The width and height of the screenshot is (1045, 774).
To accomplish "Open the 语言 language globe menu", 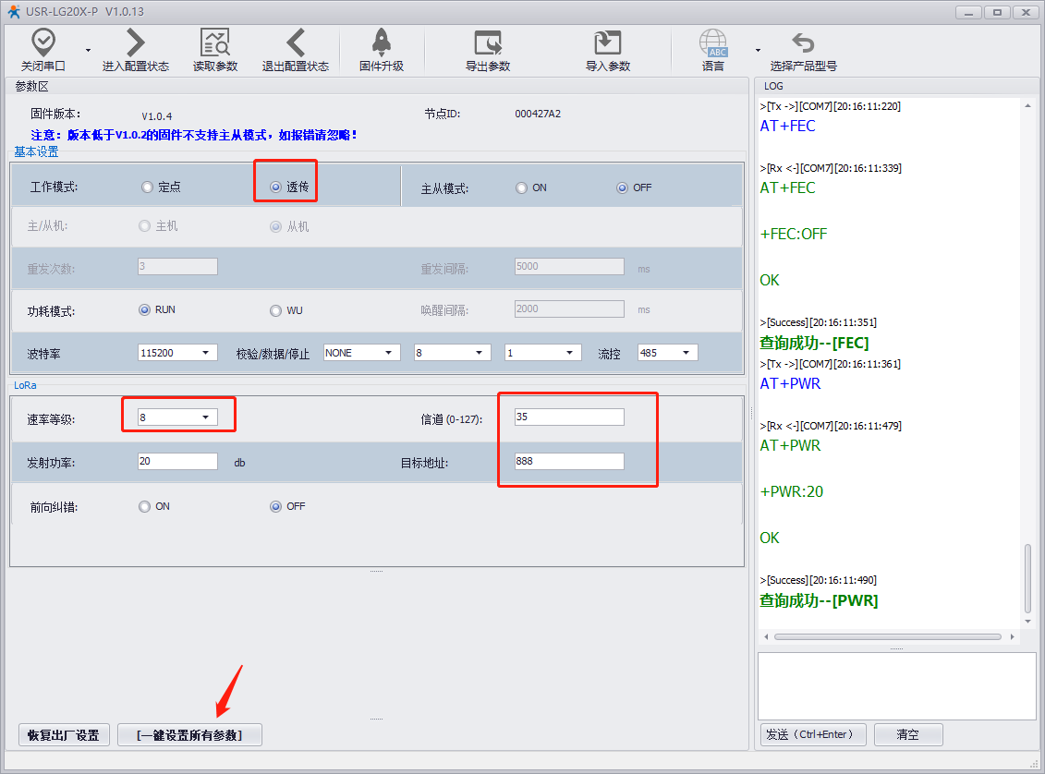I will click(712, 42).
